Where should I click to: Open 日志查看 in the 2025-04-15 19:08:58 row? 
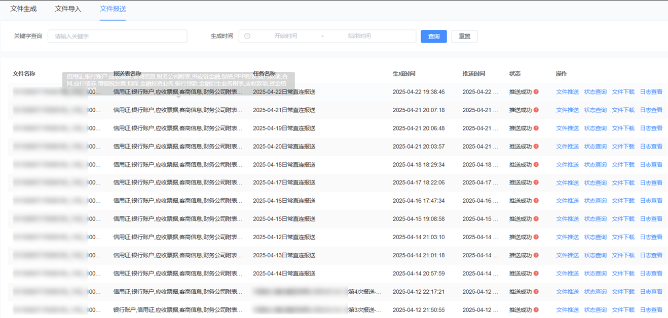click(x=651, y=219)
